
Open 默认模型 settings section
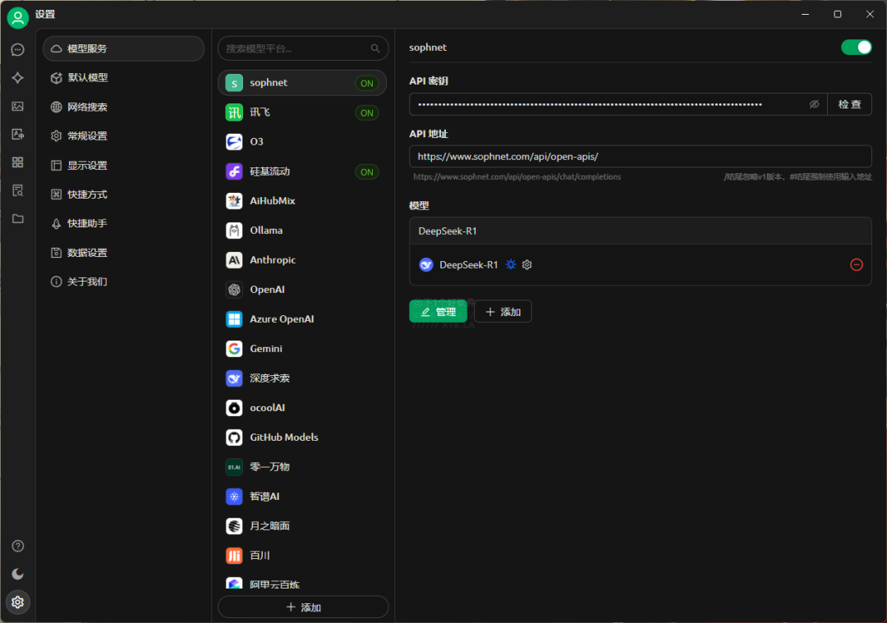click(x=123, y=78)
